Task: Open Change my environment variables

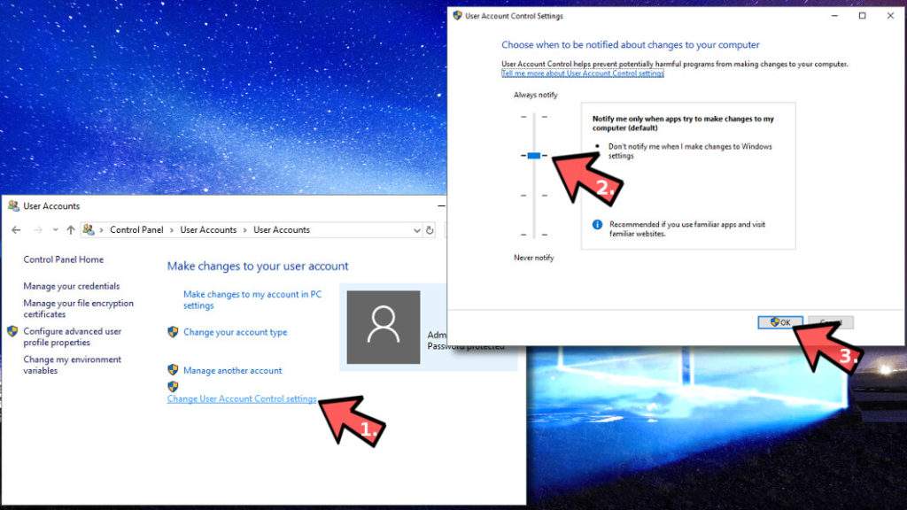Action: pyautogui.click(x=73, y=365)
